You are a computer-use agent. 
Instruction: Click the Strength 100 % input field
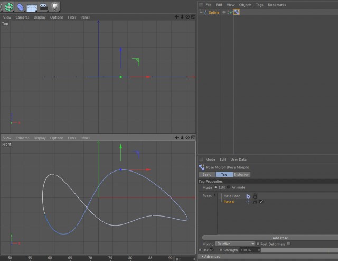point(249,250)
